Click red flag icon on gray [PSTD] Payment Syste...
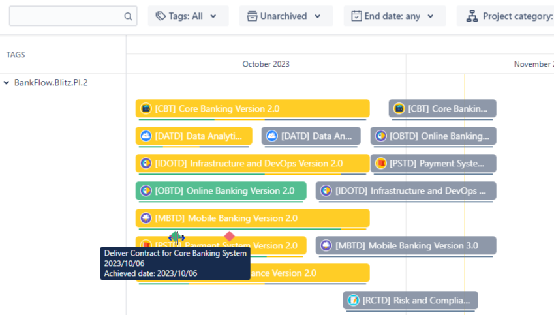 (380, 163)
